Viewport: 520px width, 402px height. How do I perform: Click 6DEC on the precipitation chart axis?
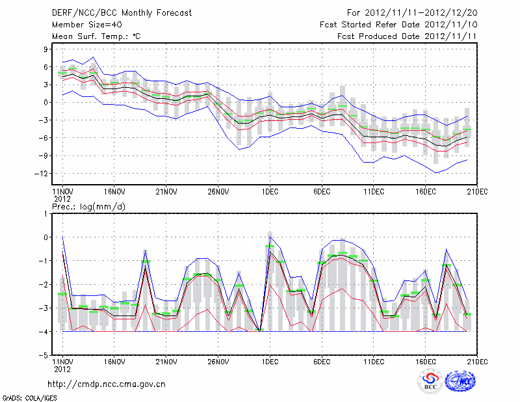tap(322, 361)
